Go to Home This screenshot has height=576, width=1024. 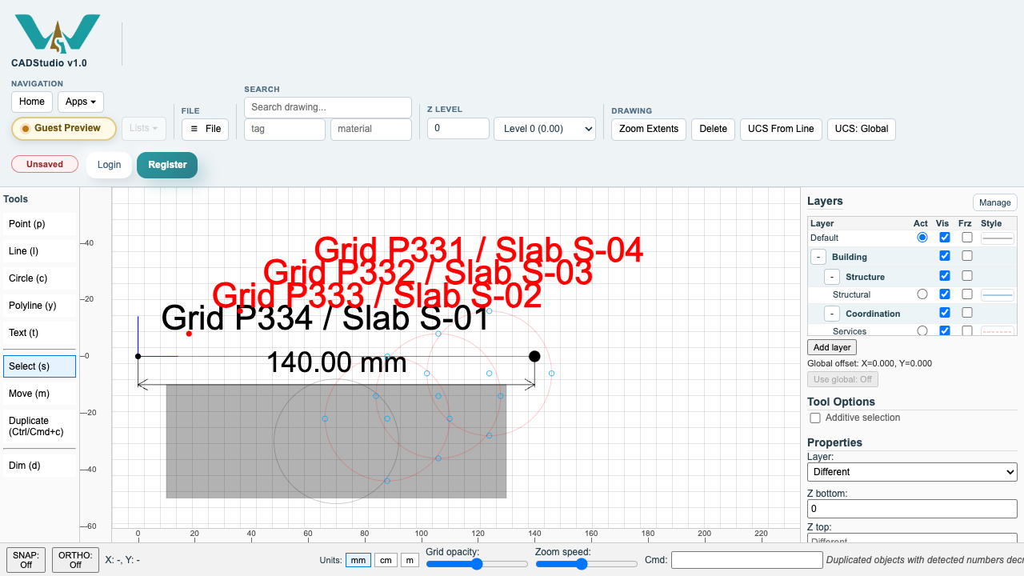[32, 102]
